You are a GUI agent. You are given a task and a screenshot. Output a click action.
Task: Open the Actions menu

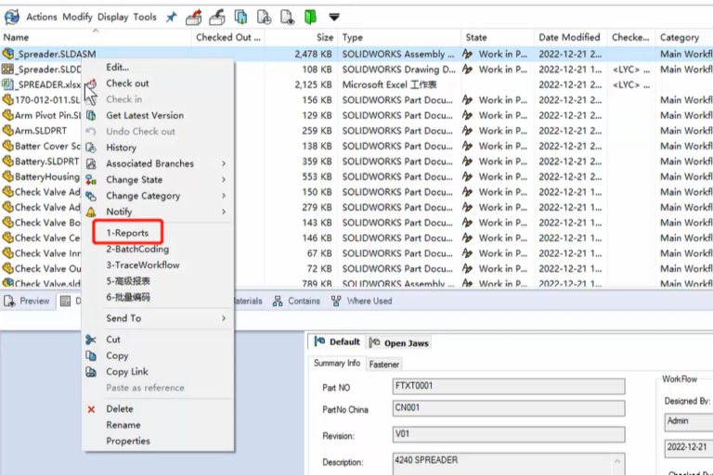[x=42, y=18]
